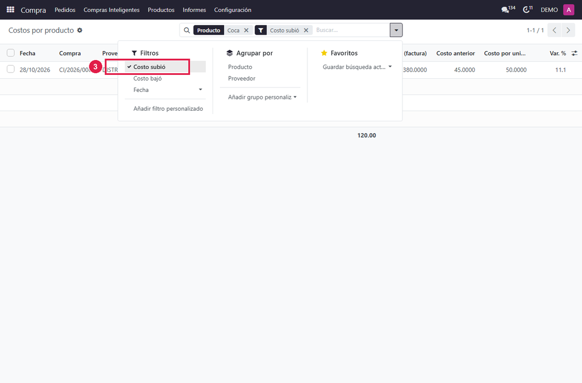Remove the Producto Coca search facet
Screen dimensions: 582x383
pyautogui.click(x=246, y=31)
